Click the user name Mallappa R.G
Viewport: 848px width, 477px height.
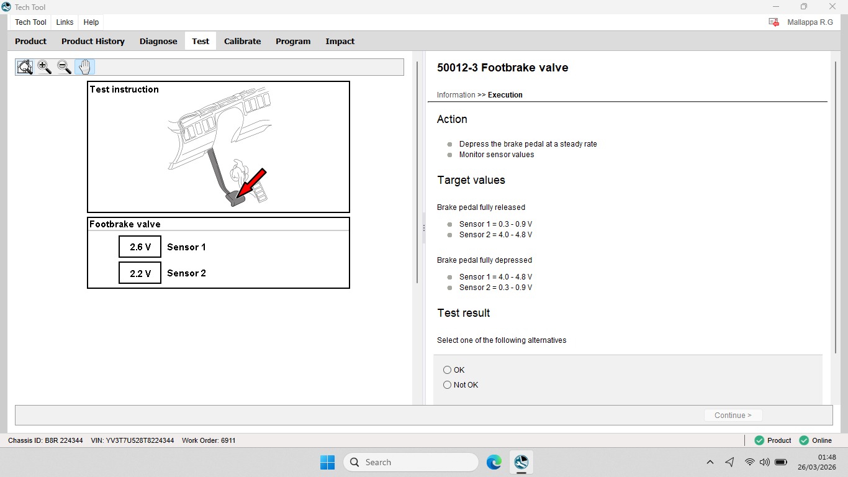pos(810,22)
